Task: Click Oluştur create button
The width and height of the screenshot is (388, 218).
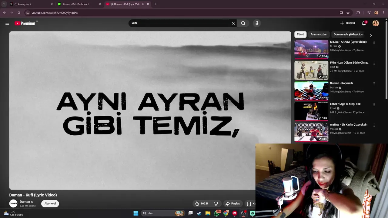Action: pyautogui.click(x=347, y=23)
